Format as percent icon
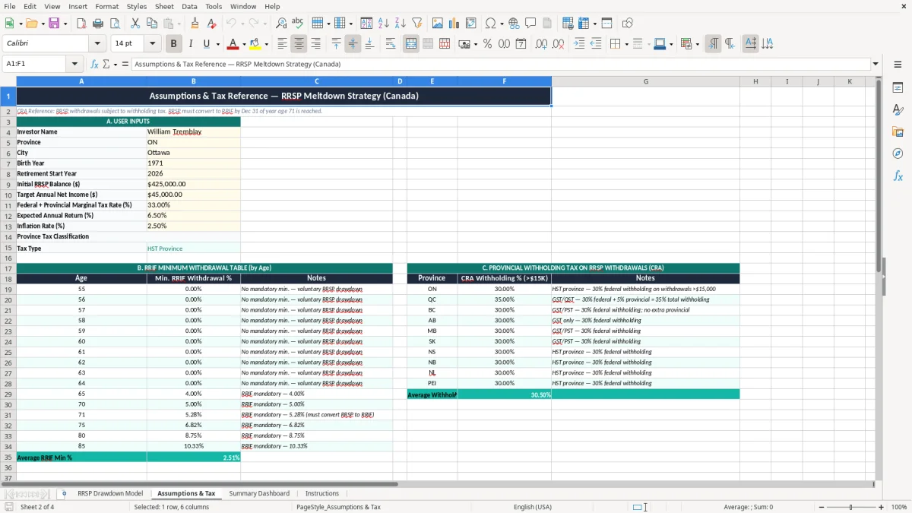The height and width of the screenshot is (513, 912). pos(487,44)
